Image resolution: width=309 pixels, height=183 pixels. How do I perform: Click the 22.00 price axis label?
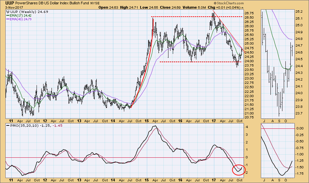(249, 96)
